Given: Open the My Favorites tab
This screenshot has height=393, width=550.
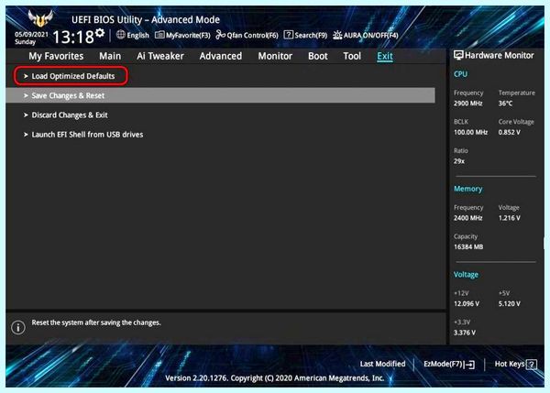Looking at the screenshot, I should coord(56,56).
